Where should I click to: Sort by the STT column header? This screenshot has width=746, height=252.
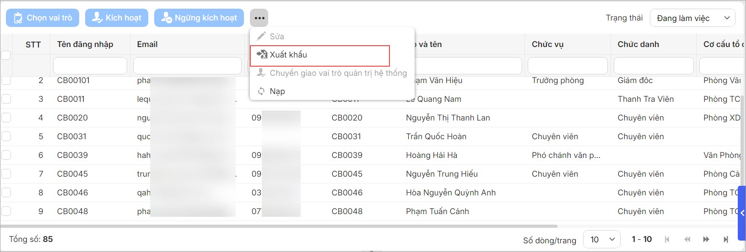[x=33, y=44]
